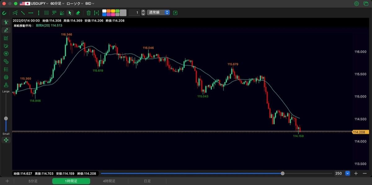
Task: Click the 114.208 current price label
Action: point(361,132)
